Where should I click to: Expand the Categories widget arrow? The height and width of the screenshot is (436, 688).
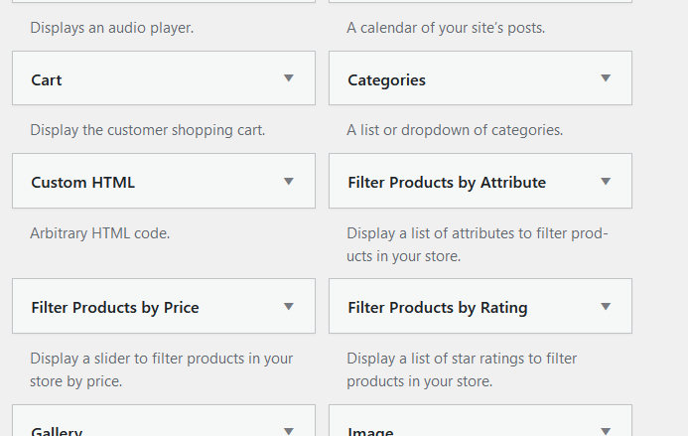point(606,78)
